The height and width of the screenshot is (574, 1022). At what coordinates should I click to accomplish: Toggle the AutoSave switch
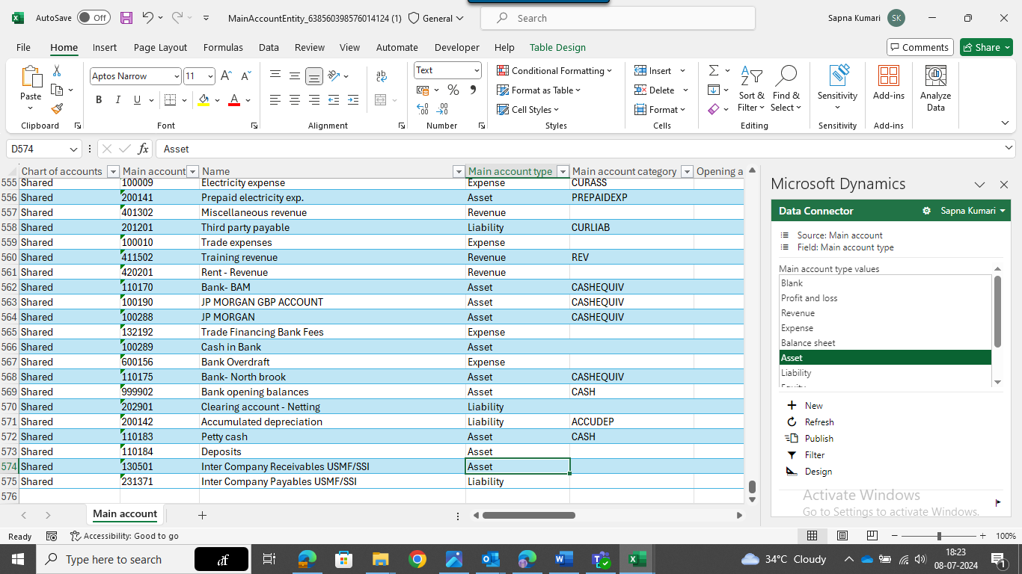93,18
